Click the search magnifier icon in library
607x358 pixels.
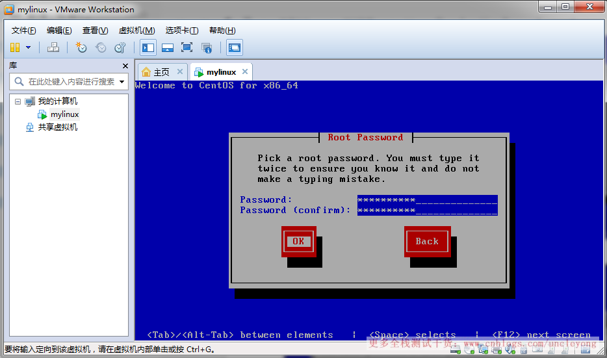coord(19,82)
